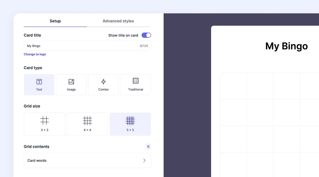Image resolution: width=319 pixels, height=177 pixels.
Task: Click the top-left bingo grid cell
Action: tap(233, 86)
